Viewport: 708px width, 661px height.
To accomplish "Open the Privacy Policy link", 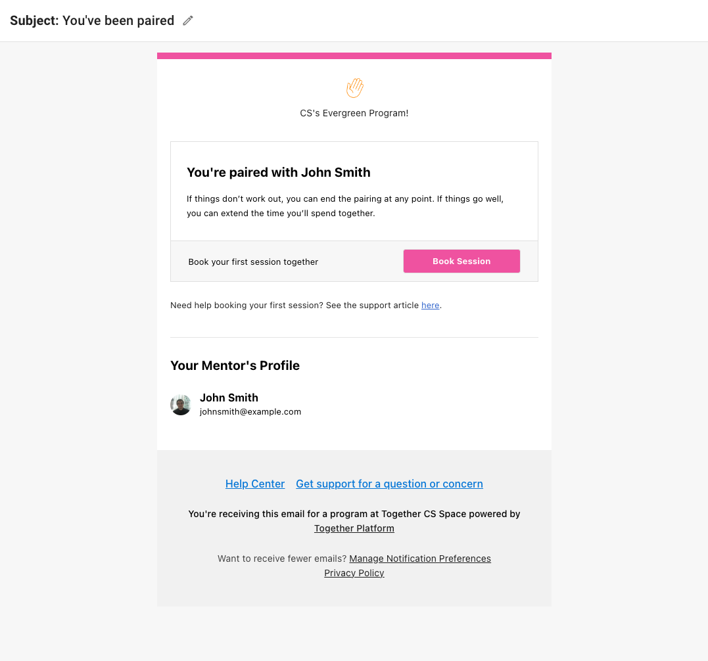I will [354, 573].
